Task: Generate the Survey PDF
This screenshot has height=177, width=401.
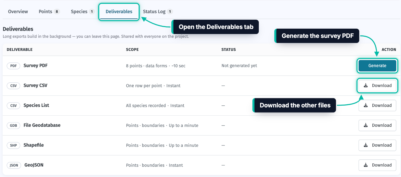Action: (x=377, y=66)
